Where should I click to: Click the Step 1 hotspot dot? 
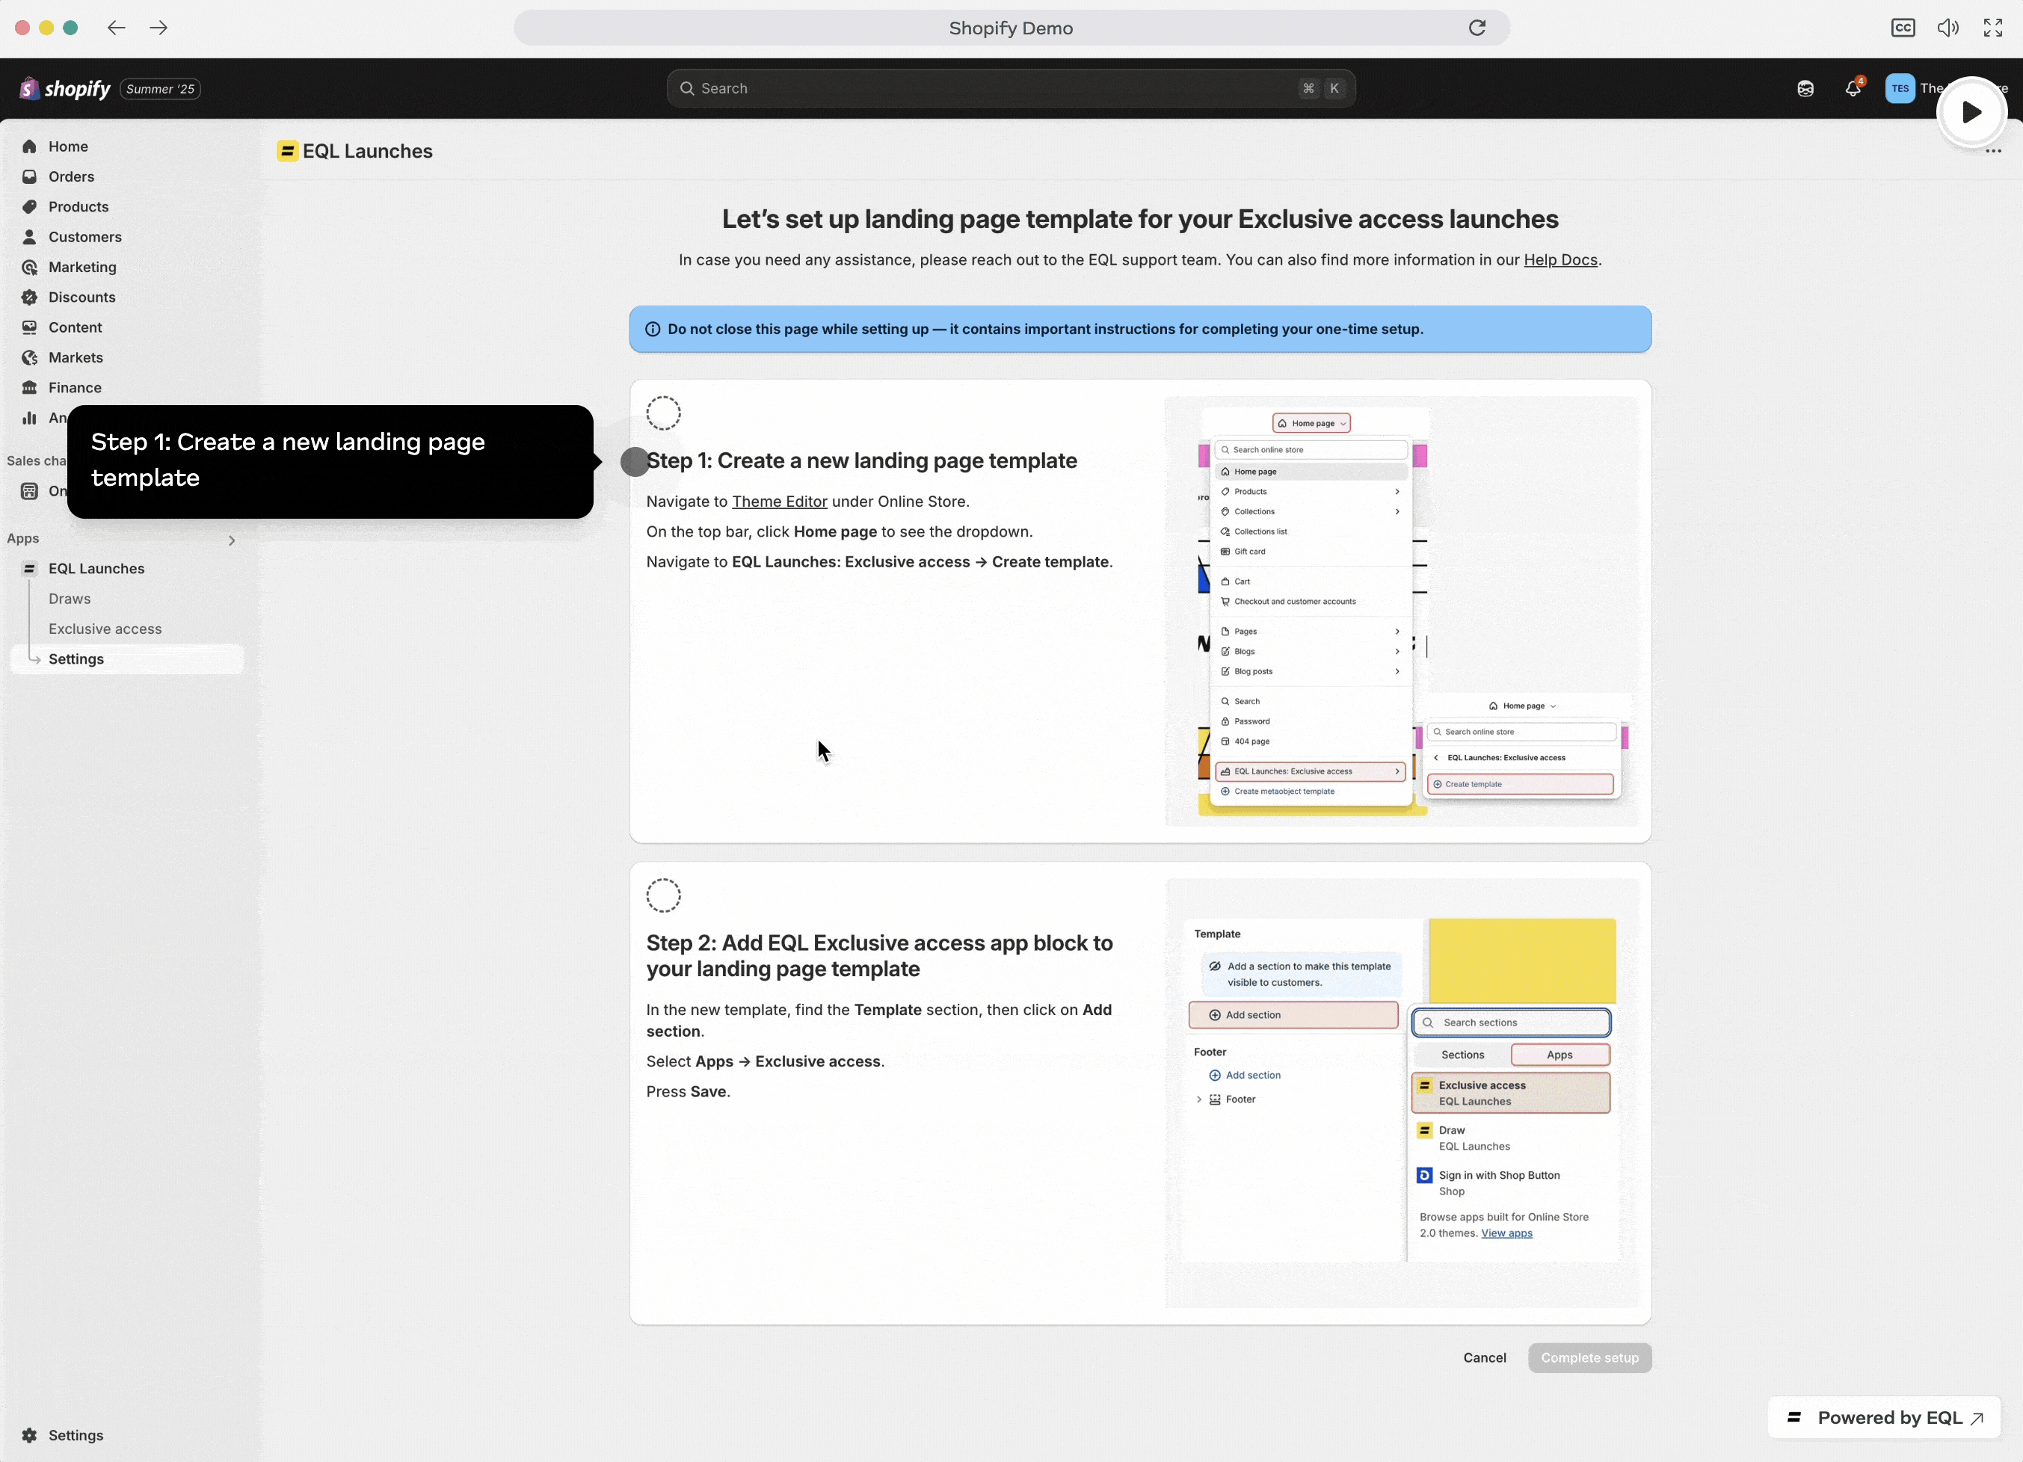coord(634,462)
